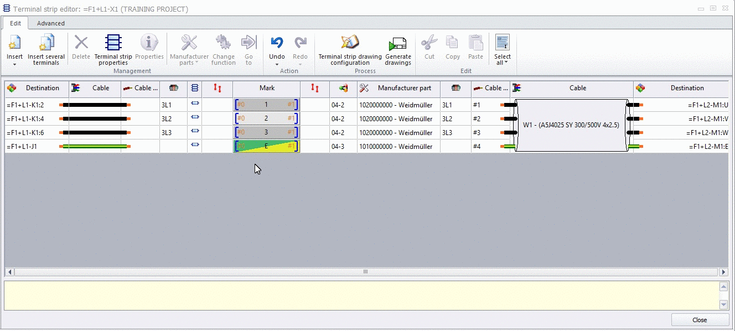735x331 pixels.
Task: Select terminal mark 2 cell
Action: click(267, 119)
